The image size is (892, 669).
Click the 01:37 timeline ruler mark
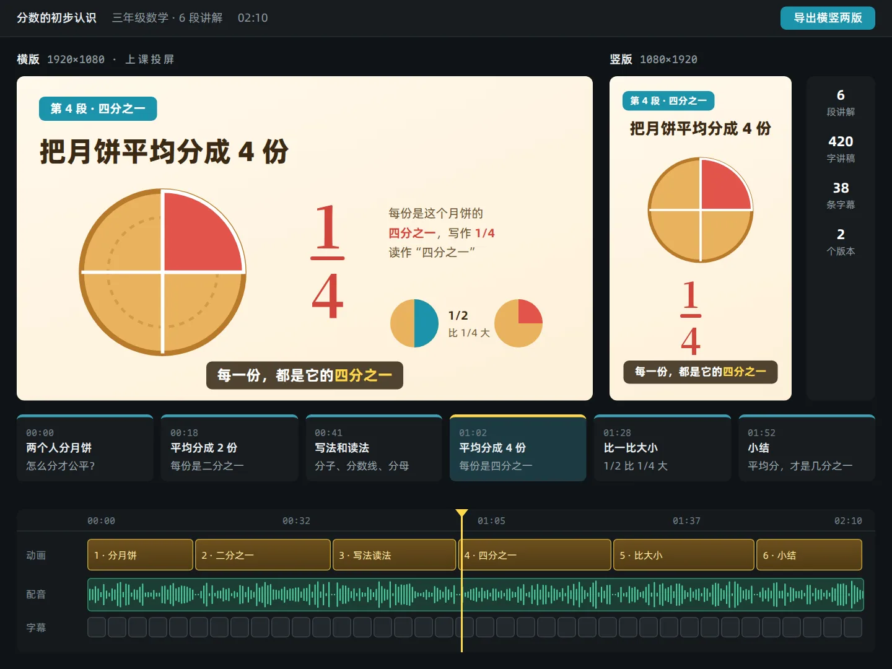pyautogui.click(x=686, y=521)
